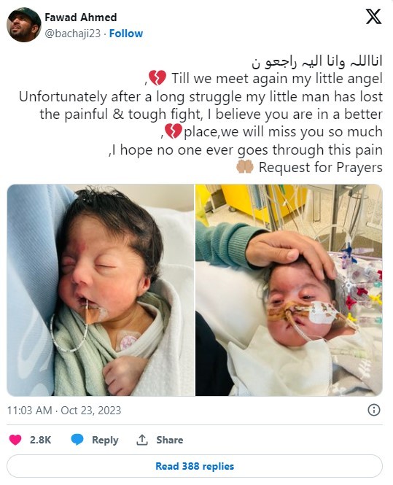This screenshot has height=485, width=393.
Task: Click the 'Request for Prayers' text
Action: (320, 167)
